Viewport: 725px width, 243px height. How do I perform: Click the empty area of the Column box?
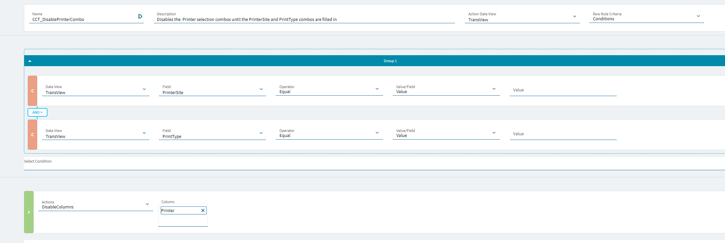click(x=183, y=220)
